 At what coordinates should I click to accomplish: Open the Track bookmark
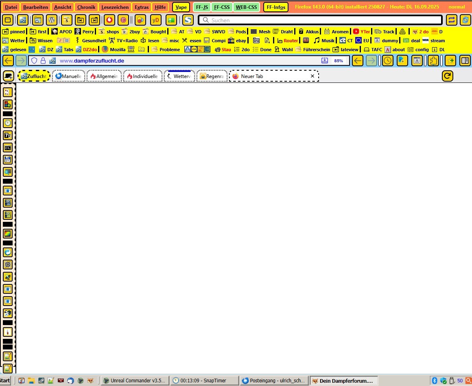point(385,32)
